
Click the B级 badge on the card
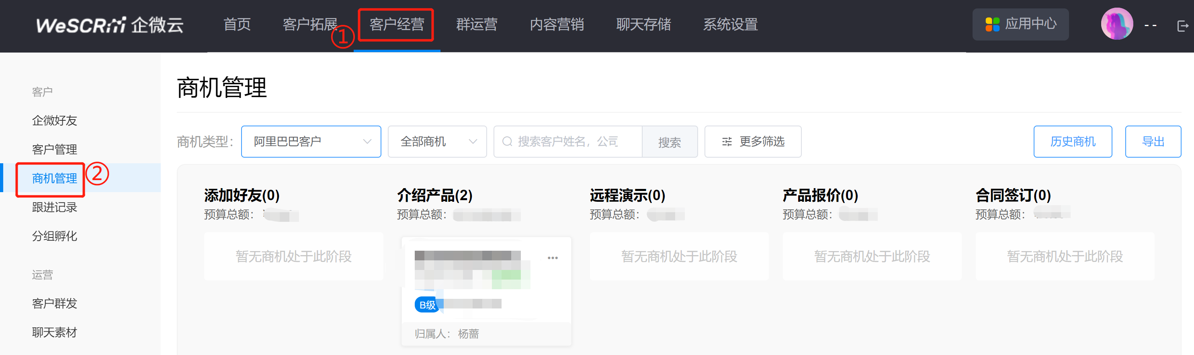pos(426,305)
